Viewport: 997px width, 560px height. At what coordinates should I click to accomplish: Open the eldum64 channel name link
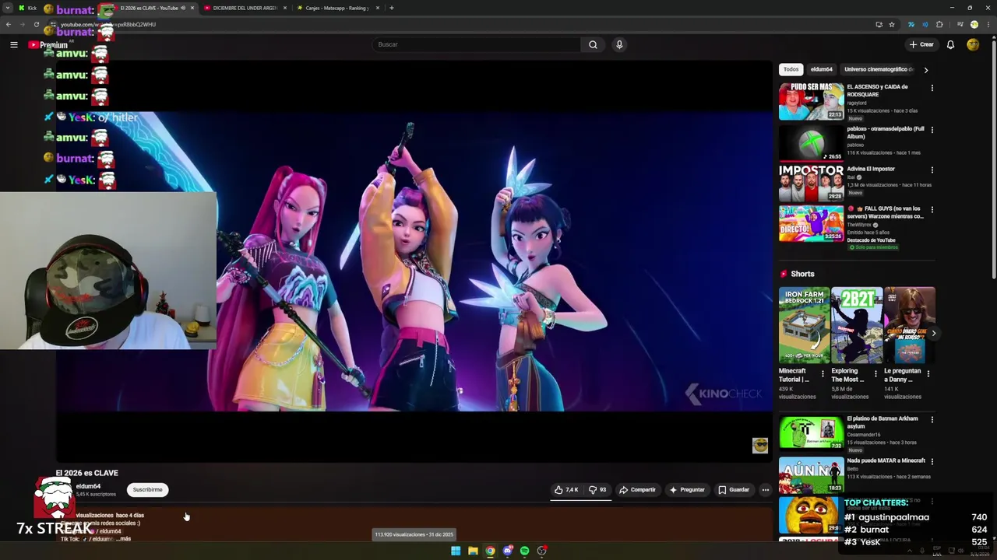[88, 486]
